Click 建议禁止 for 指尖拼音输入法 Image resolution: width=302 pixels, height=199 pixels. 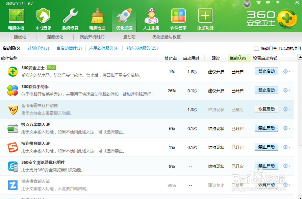(x=216, y=185)
